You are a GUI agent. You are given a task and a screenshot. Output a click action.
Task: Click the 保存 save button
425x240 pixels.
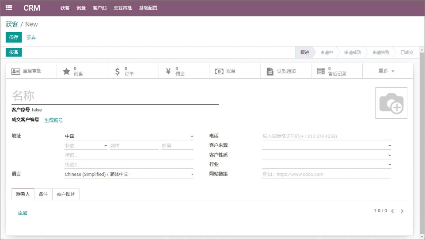click(14, 38)
